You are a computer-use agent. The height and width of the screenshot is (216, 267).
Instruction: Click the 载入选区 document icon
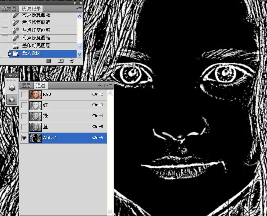pyautogui.click(x=15, y=54)
